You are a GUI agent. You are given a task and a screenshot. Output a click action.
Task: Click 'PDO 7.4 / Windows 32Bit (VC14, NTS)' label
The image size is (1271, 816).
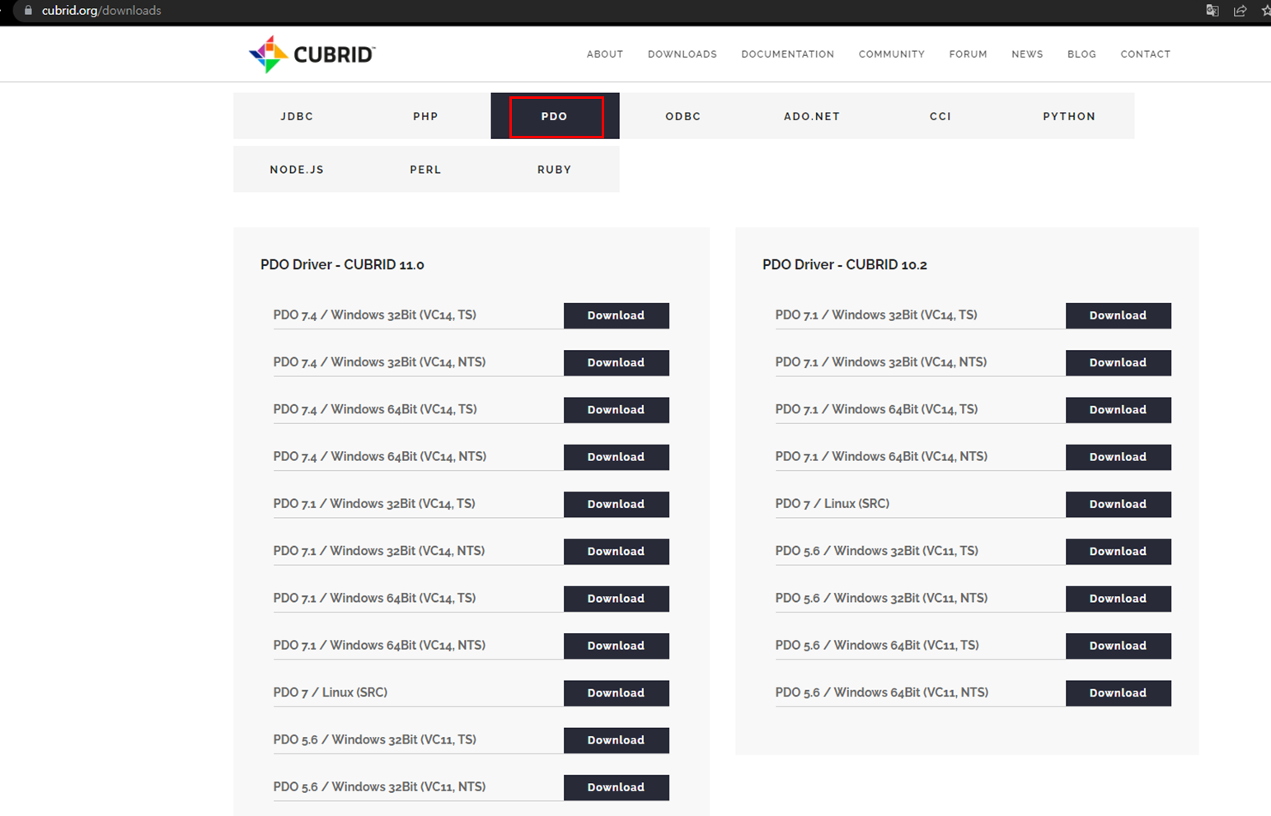pyautogui.click(x=379, y=362)
